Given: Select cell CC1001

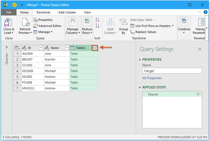Looking at the screenshot, I should [32, 65].
